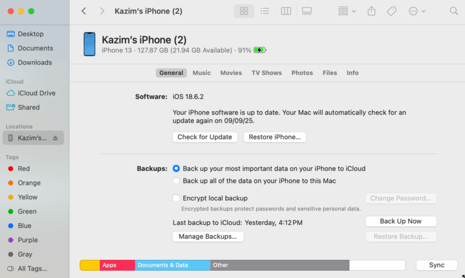
Task: Click the Search magnifier icon
Action: pyautogui.click(x=453, y=11)
